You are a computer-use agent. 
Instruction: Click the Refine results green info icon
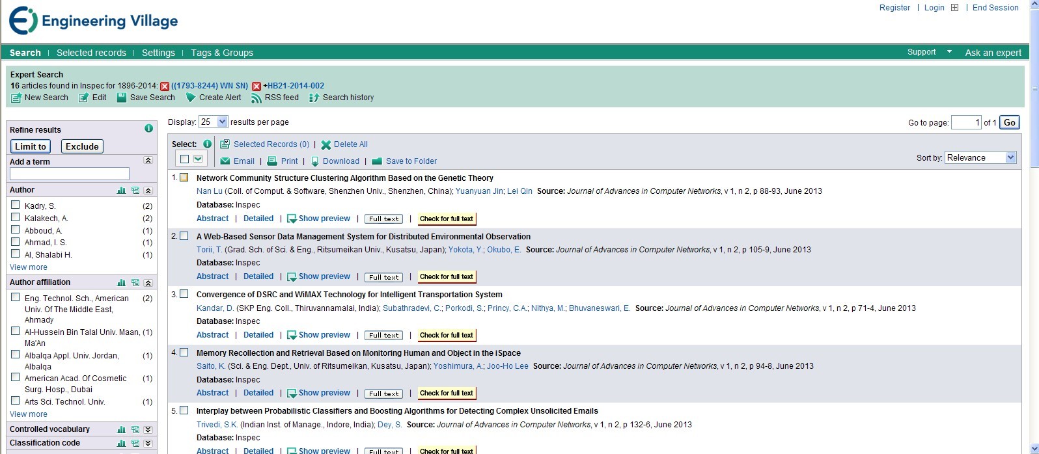pyautogui.click(x=148, y=129)
